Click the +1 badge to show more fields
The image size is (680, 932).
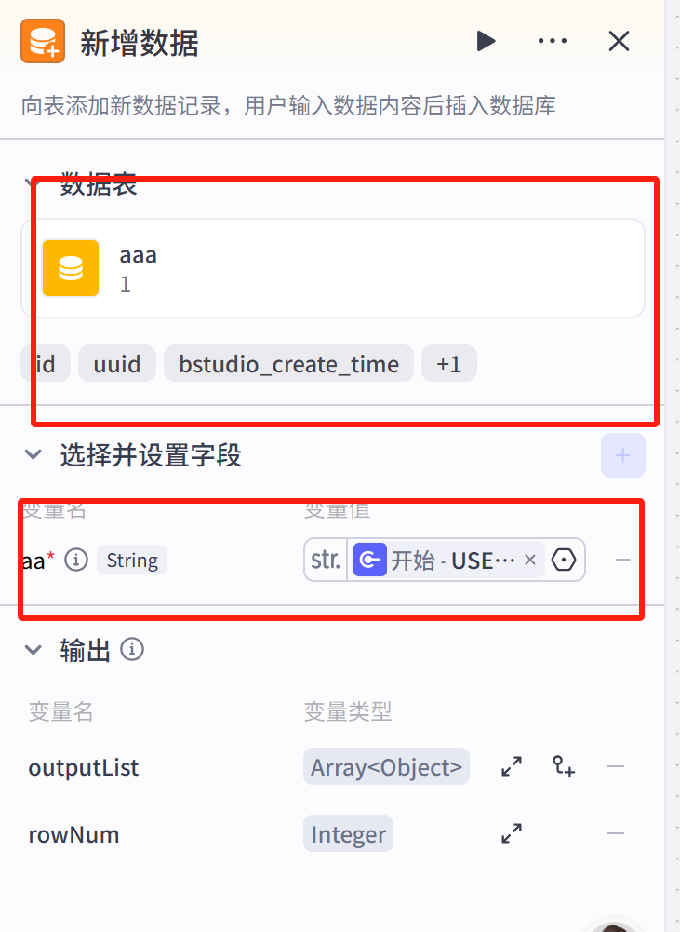449,364
